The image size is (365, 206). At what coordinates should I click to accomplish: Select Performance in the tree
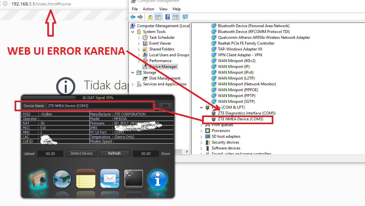coord(160,61)
